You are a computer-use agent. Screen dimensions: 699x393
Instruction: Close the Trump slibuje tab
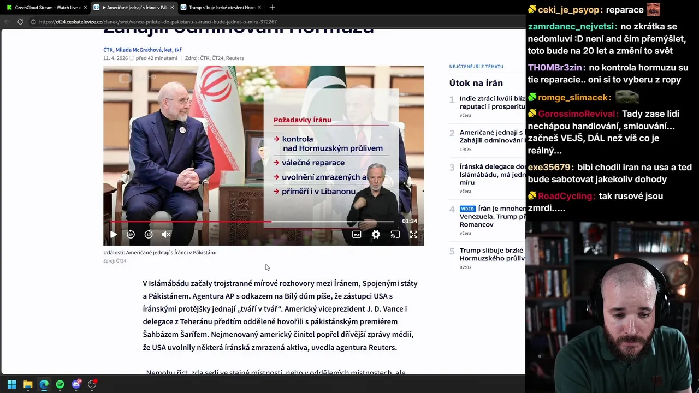click(x=259, y=7)
